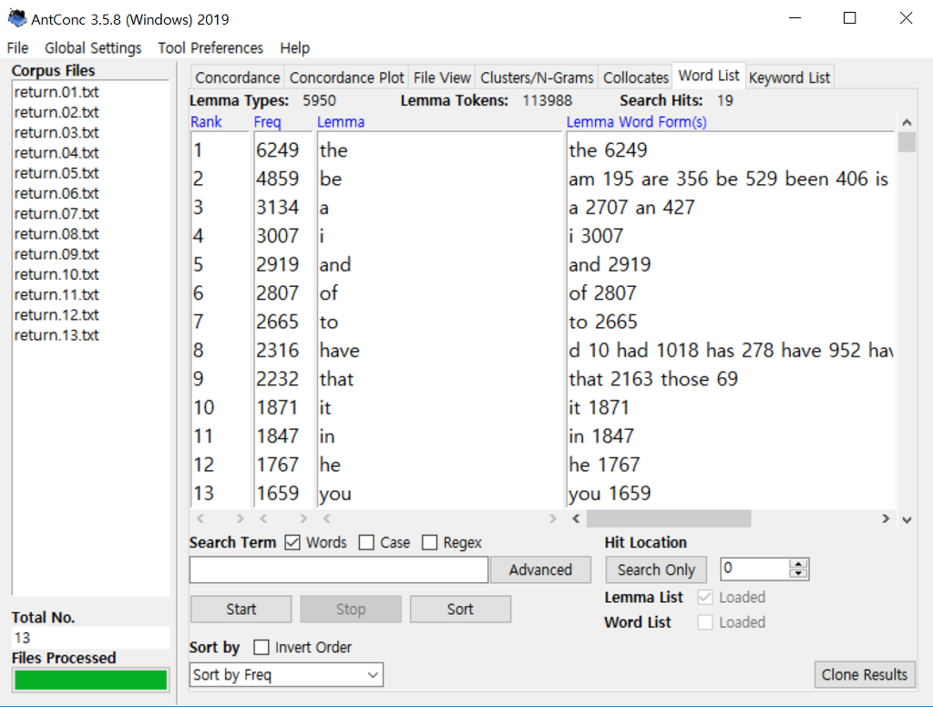Viewport: 933px width, 707px height.
Task: Open the Tool Preferences menu
Action: click(x=210, y=47)
